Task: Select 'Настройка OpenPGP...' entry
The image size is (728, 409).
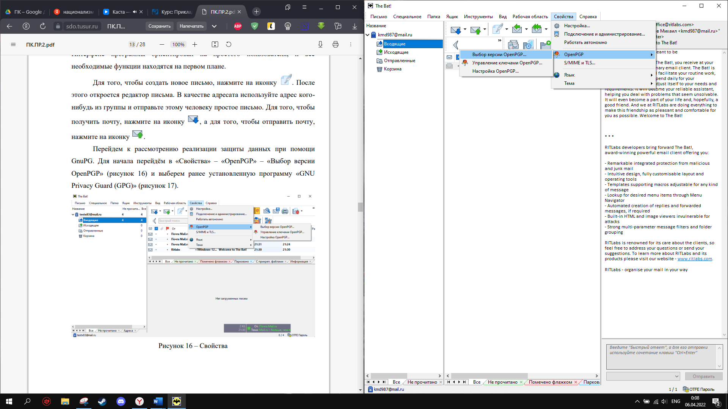Action: click(x=506, y=71)
